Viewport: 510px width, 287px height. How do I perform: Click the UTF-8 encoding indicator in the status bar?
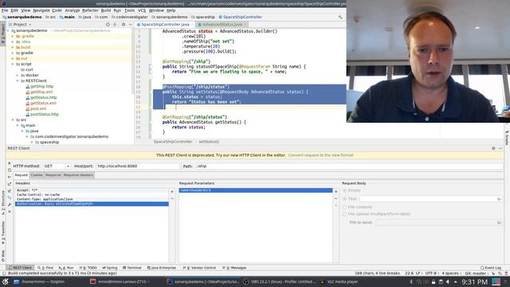(x=431, y=273)
